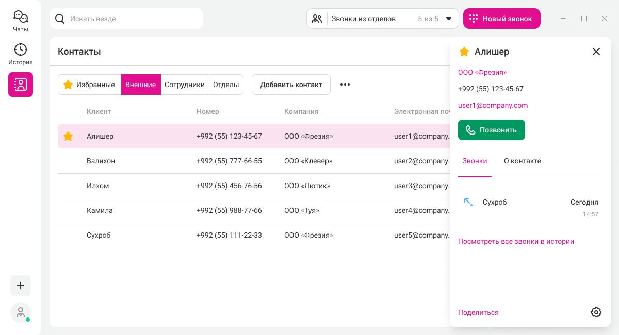This screenshot has width=619, height=335.
Task: Click the Клиент column header
Action: 99,111
